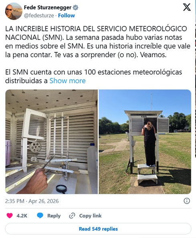The height and width of the screenshot is (238, 196).
Task: Click the 4.2K likes count
Action: [x=22, y=215]
